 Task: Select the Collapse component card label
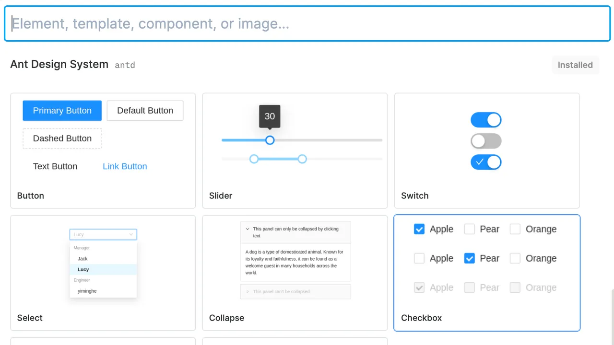226,318
